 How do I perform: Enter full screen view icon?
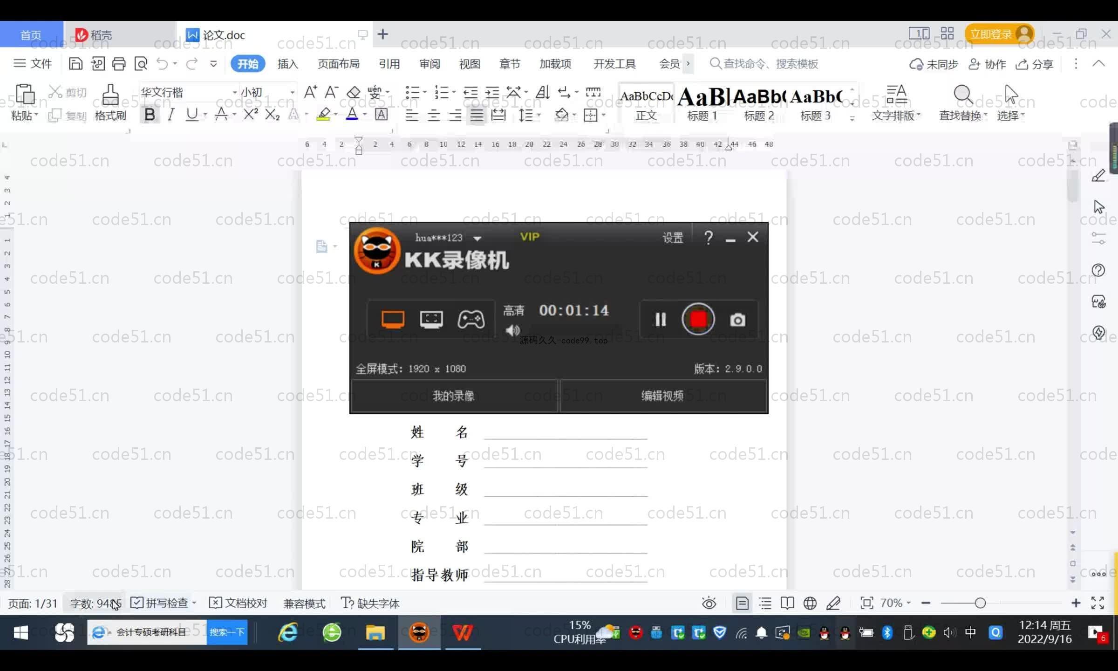pyautogui.click(x=1098, y=603)
